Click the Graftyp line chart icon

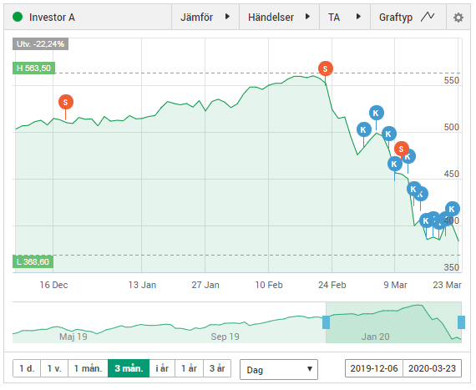pyautogui.click(x=428, y=17)
